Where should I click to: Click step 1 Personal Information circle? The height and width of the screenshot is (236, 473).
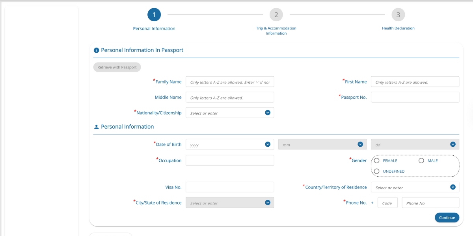click(154, 15)
